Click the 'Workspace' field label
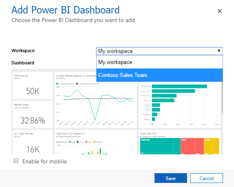Screen dimensions: 234x187 [23, 51]
